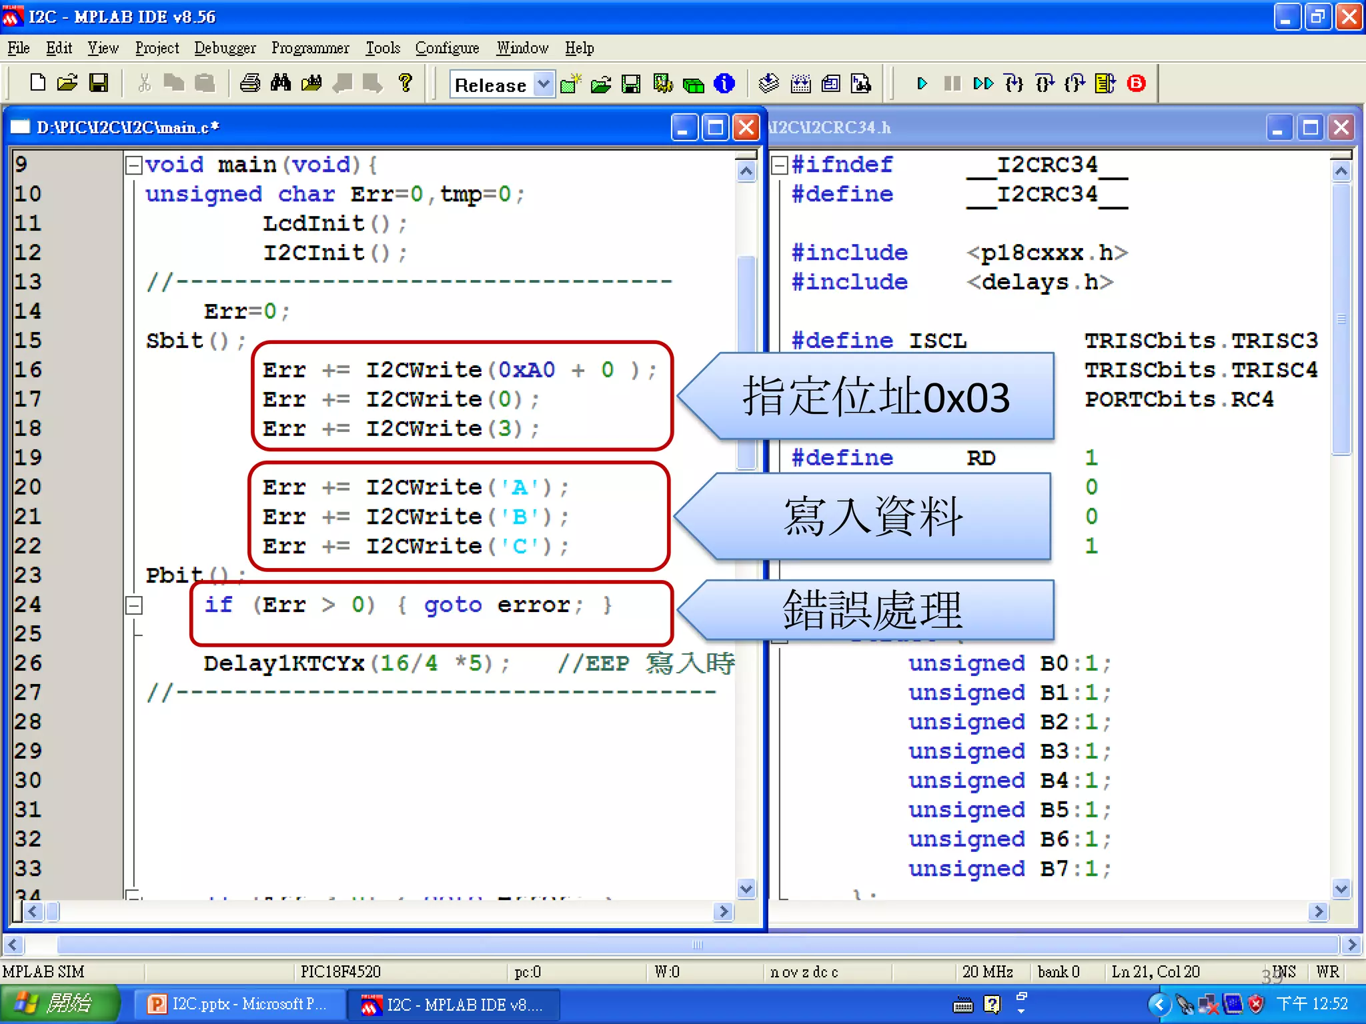Click the Step Into icon
The height and width of the screenshot is (1024, 1366).
point(1014,83)
